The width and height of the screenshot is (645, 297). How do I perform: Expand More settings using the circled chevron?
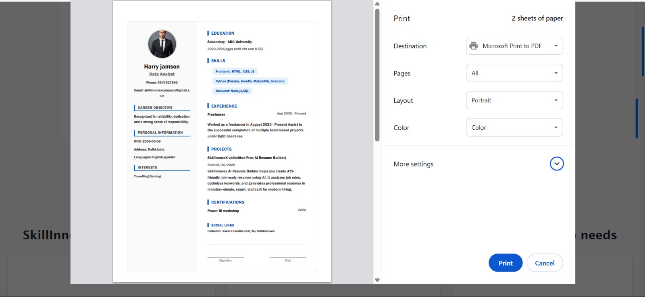click(x=556, y=164)
